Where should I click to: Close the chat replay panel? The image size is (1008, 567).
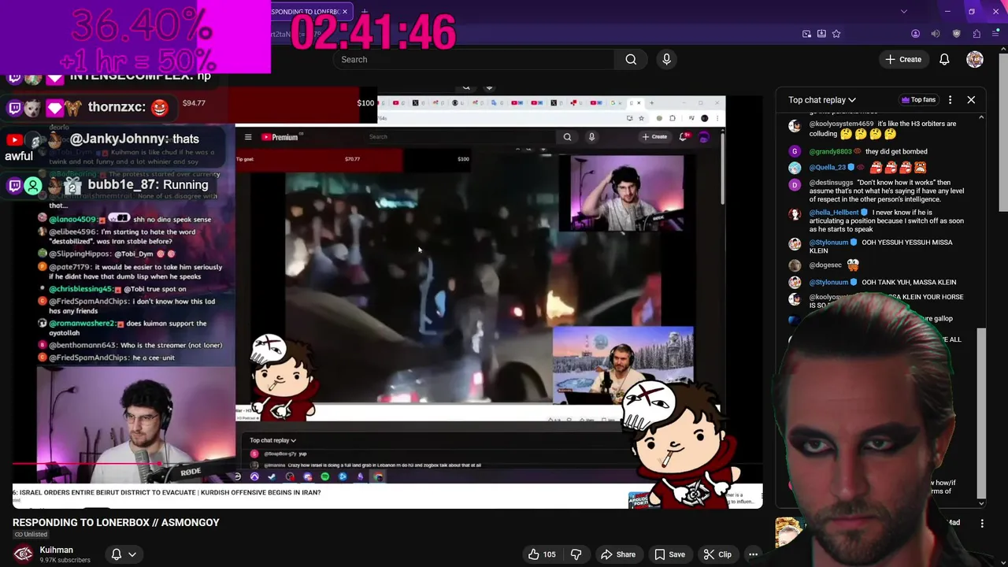pyautogui.click(x=971, y=100)
